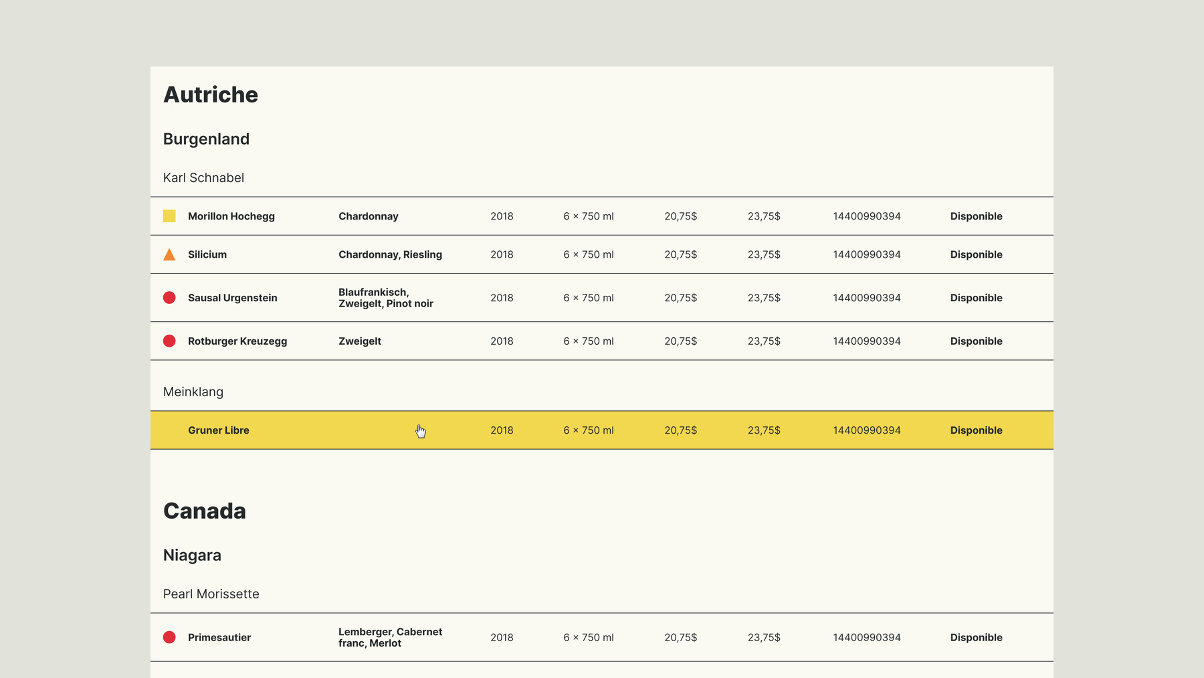
Task: Click the 6 × 750 ml format in Silicium row
Action: pos(589,254)
